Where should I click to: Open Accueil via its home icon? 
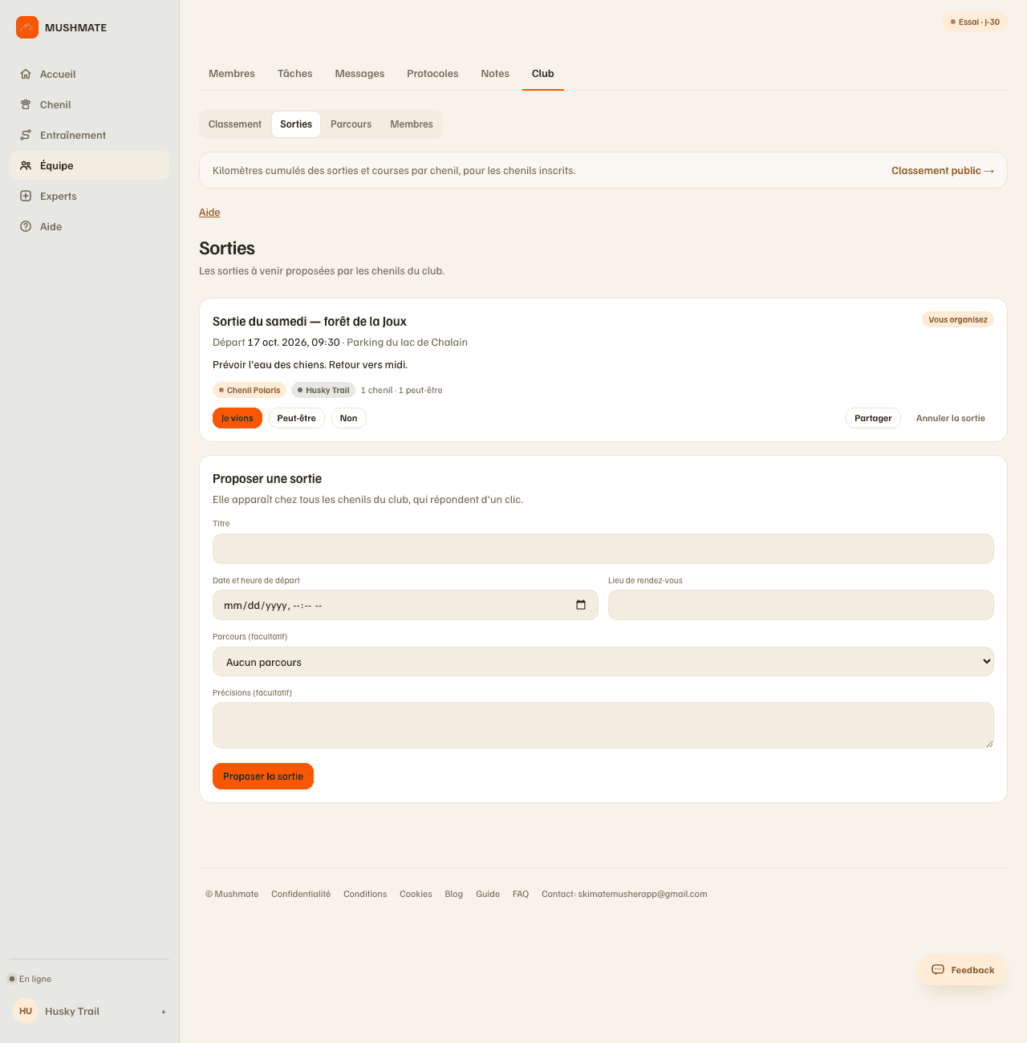[26, 74]
